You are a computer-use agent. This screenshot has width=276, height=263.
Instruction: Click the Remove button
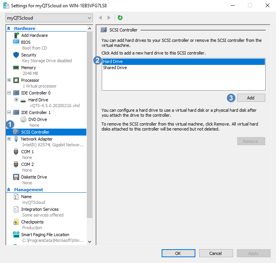tap(251, 141)
